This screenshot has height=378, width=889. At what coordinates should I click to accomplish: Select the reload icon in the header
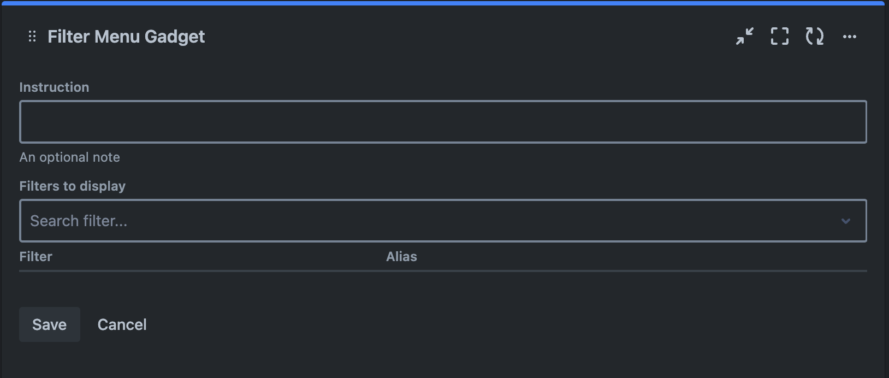(x=814, y=36)
